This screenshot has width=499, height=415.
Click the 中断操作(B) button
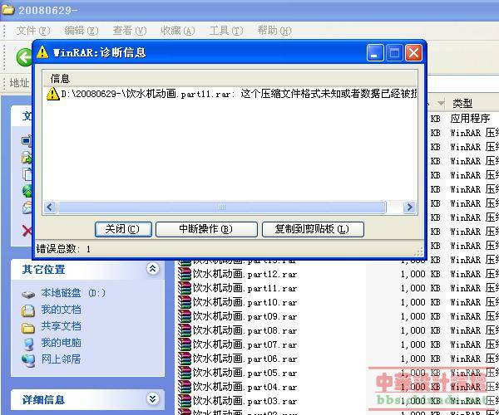click(206, 229)
